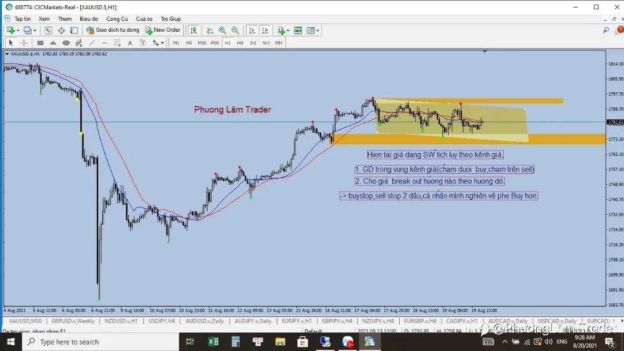Viewport: 624px width, 351px height.
Task: Toggle chart auto scroll
Action: 252,30
